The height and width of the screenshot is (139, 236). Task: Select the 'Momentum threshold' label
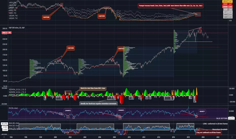220,129
